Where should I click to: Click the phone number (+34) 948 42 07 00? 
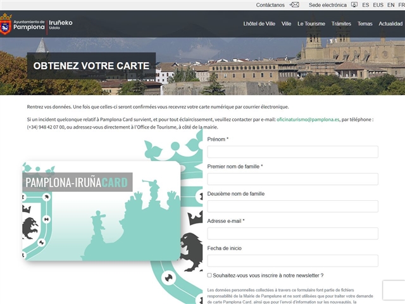[46, 127]
